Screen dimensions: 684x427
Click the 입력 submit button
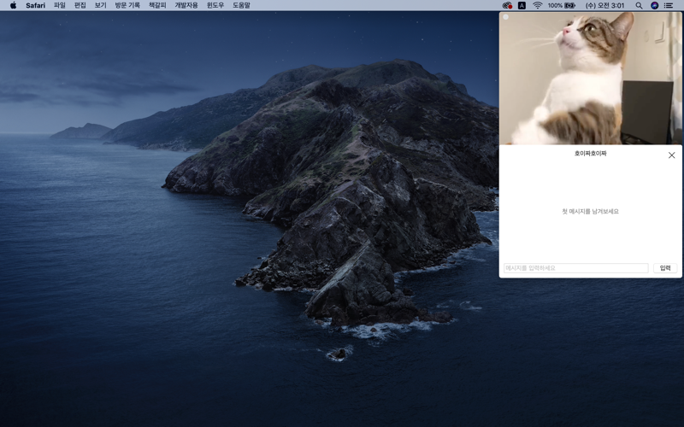click(x=665, y=268)
